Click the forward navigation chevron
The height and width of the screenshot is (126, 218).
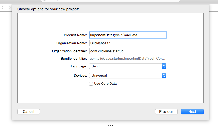[x=10, y=8]
